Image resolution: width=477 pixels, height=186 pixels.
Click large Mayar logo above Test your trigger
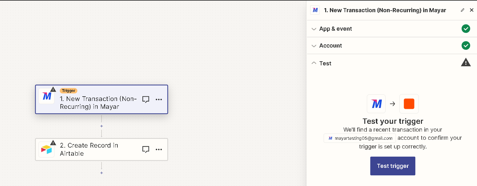pyautogui.click(x=376, y=104)
